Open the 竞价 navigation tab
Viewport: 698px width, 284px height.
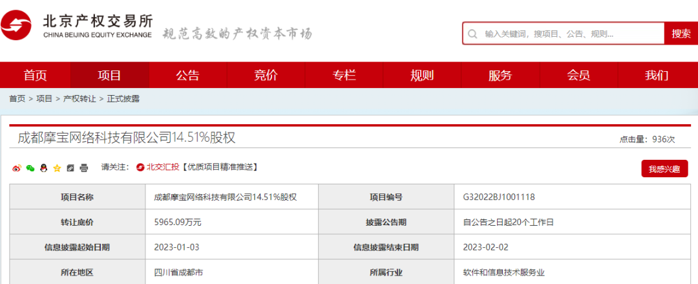(x=266, y=75)
